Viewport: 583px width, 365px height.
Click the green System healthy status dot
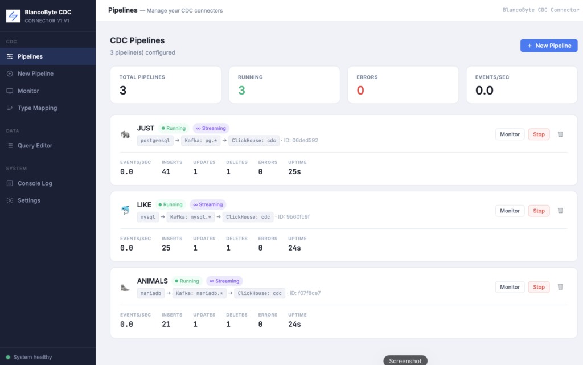coord(8,357)
